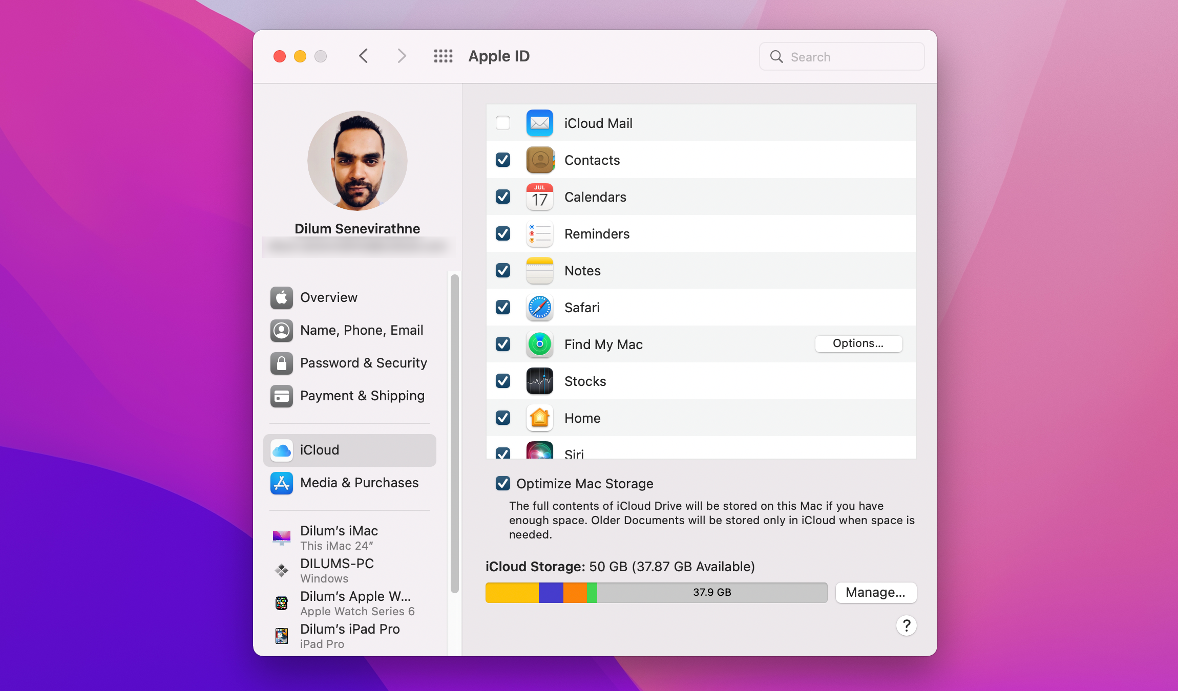Click the sidebar vertical scrollbar
Image resolution: width=1178 pixels, height=691 pixels.
pos(454,433)
